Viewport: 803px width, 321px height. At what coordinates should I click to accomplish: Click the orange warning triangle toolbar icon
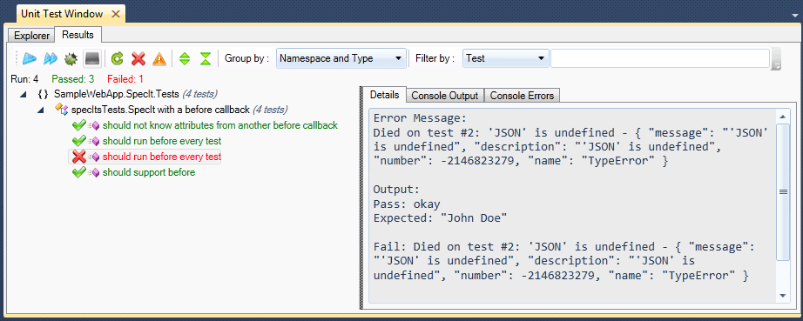point(159,59)
